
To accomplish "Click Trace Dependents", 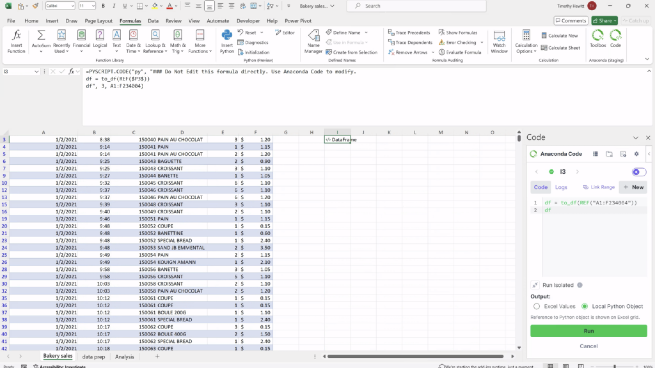I will (410, 43).
